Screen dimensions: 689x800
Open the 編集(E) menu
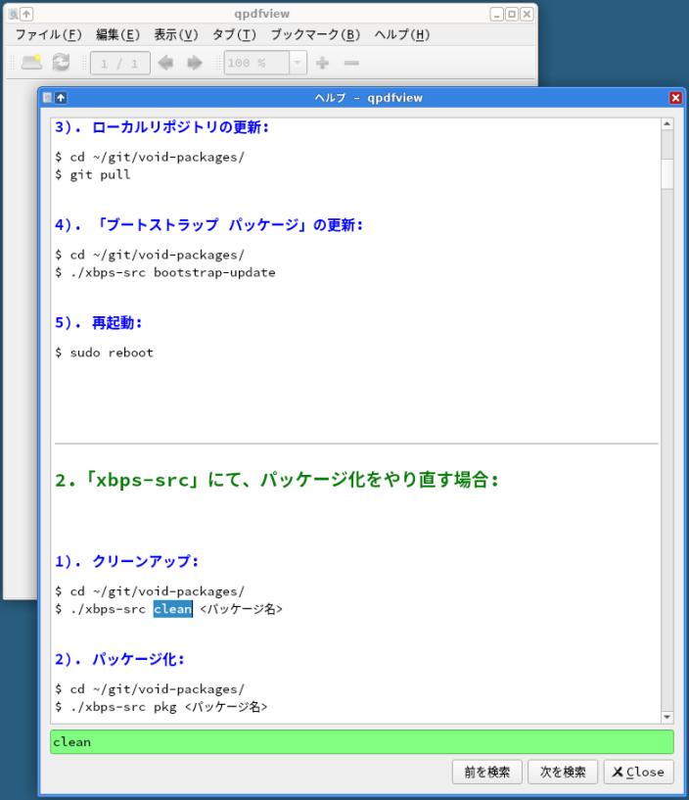click(x=117, y=34)
